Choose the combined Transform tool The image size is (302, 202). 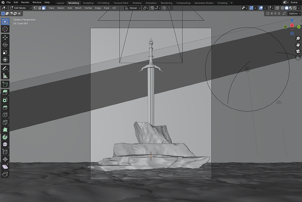(x=5, y=60)
